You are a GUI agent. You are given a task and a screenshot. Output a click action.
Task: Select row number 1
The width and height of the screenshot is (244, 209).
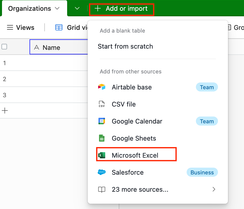(x=5, y=63)
